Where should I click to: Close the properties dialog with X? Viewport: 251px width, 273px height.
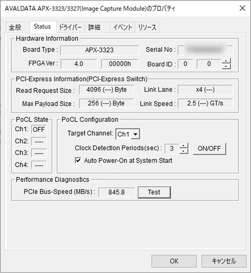pyautogui.click(x=242, y=8)
